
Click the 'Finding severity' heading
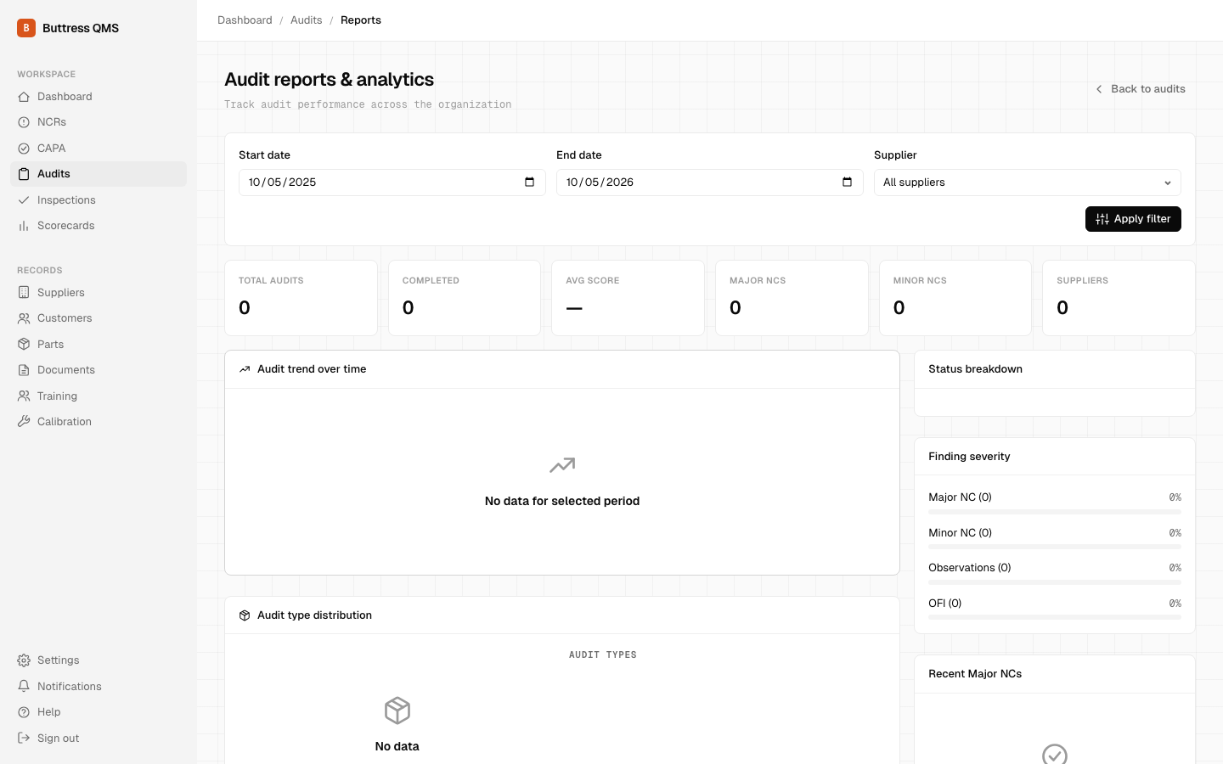(x=969, y=457)
